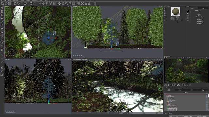Open the Edit menu
The image size is (209, 117).
(x=5, y=1)
